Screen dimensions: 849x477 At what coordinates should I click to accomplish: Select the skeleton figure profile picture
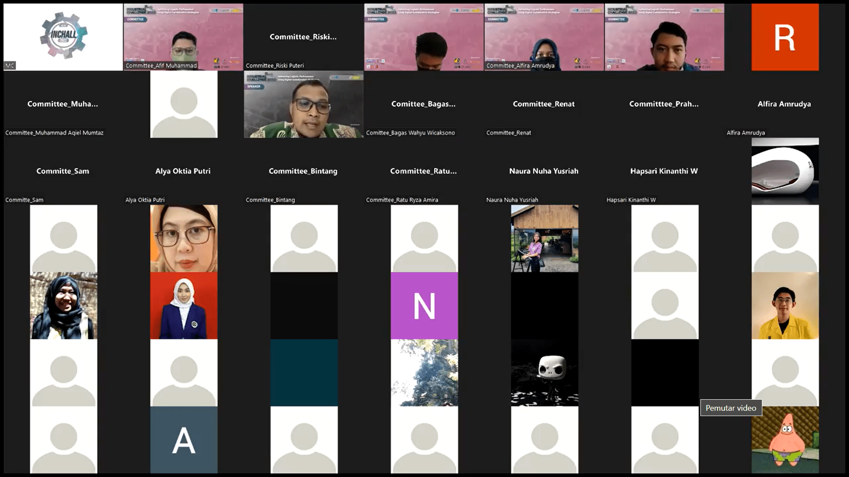(x=544, y=373)
